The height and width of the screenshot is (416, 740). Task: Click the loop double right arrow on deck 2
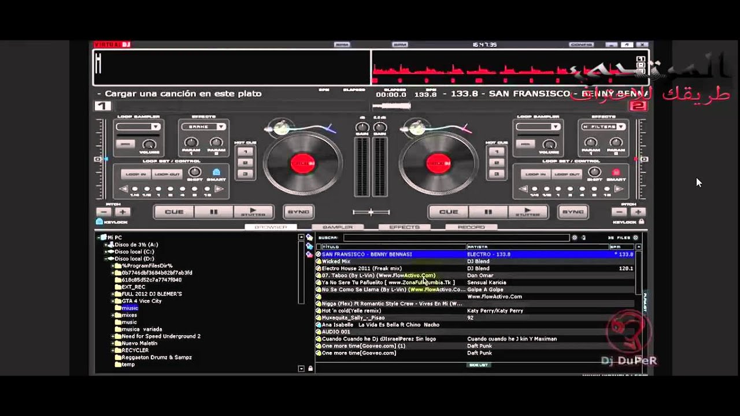point(619,189)
